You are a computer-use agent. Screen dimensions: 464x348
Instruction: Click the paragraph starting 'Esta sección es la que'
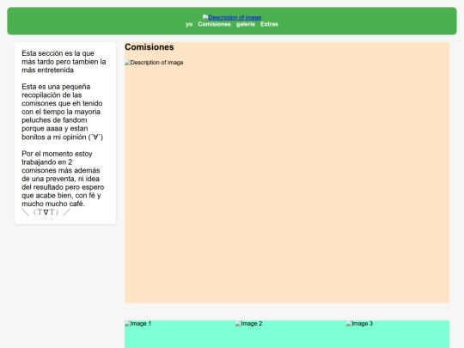[x=64, y=62]
